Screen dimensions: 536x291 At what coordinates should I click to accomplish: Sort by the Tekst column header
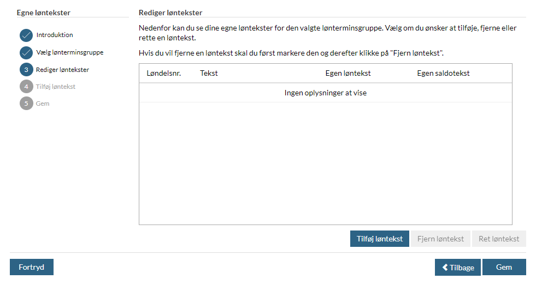[x=209, y=74]
